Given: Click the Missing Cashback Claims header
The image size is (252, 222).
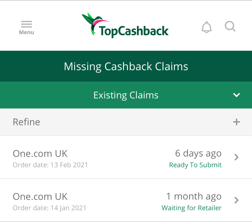Looking at the screenshot, I should click(126, 66).
